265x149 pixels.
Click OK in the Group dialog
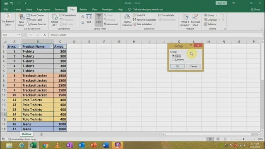177,66
